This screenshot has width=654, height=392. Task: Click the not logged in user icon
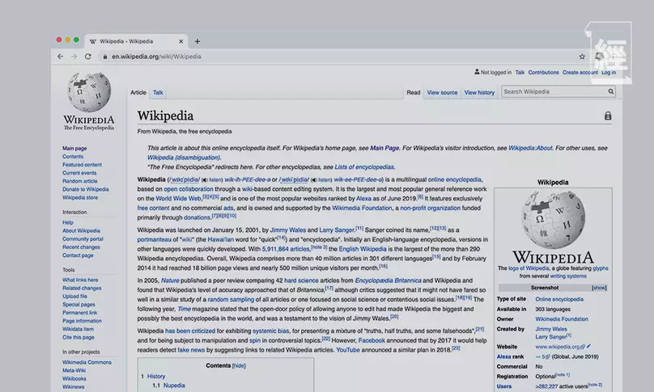(x=477, y=72)
